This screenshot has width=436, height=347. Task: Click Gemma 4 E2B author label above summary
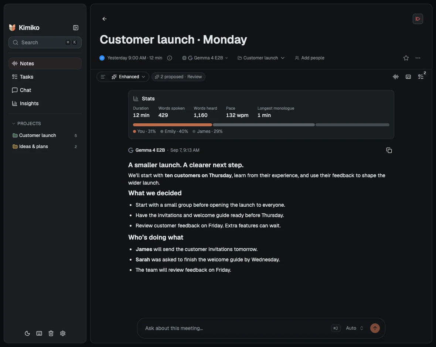[150, 150]
